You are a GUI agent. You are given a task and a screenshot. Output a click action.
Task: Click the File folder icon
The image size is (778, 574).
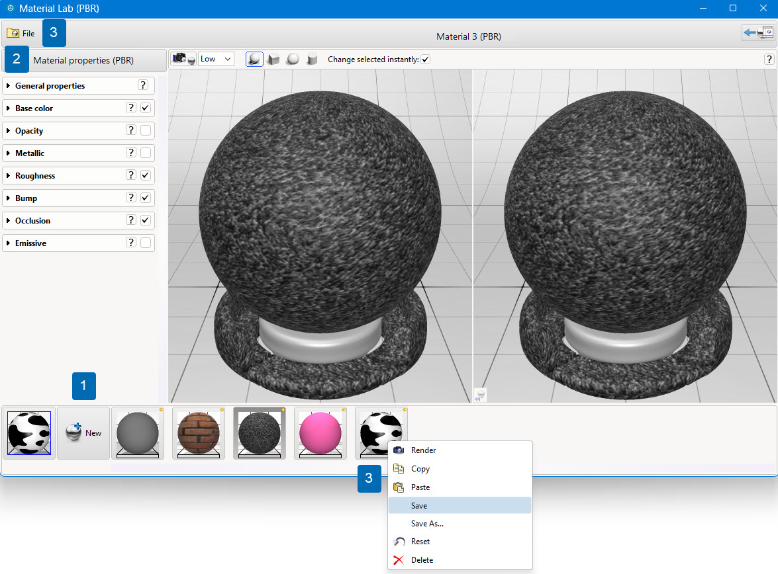13,33
